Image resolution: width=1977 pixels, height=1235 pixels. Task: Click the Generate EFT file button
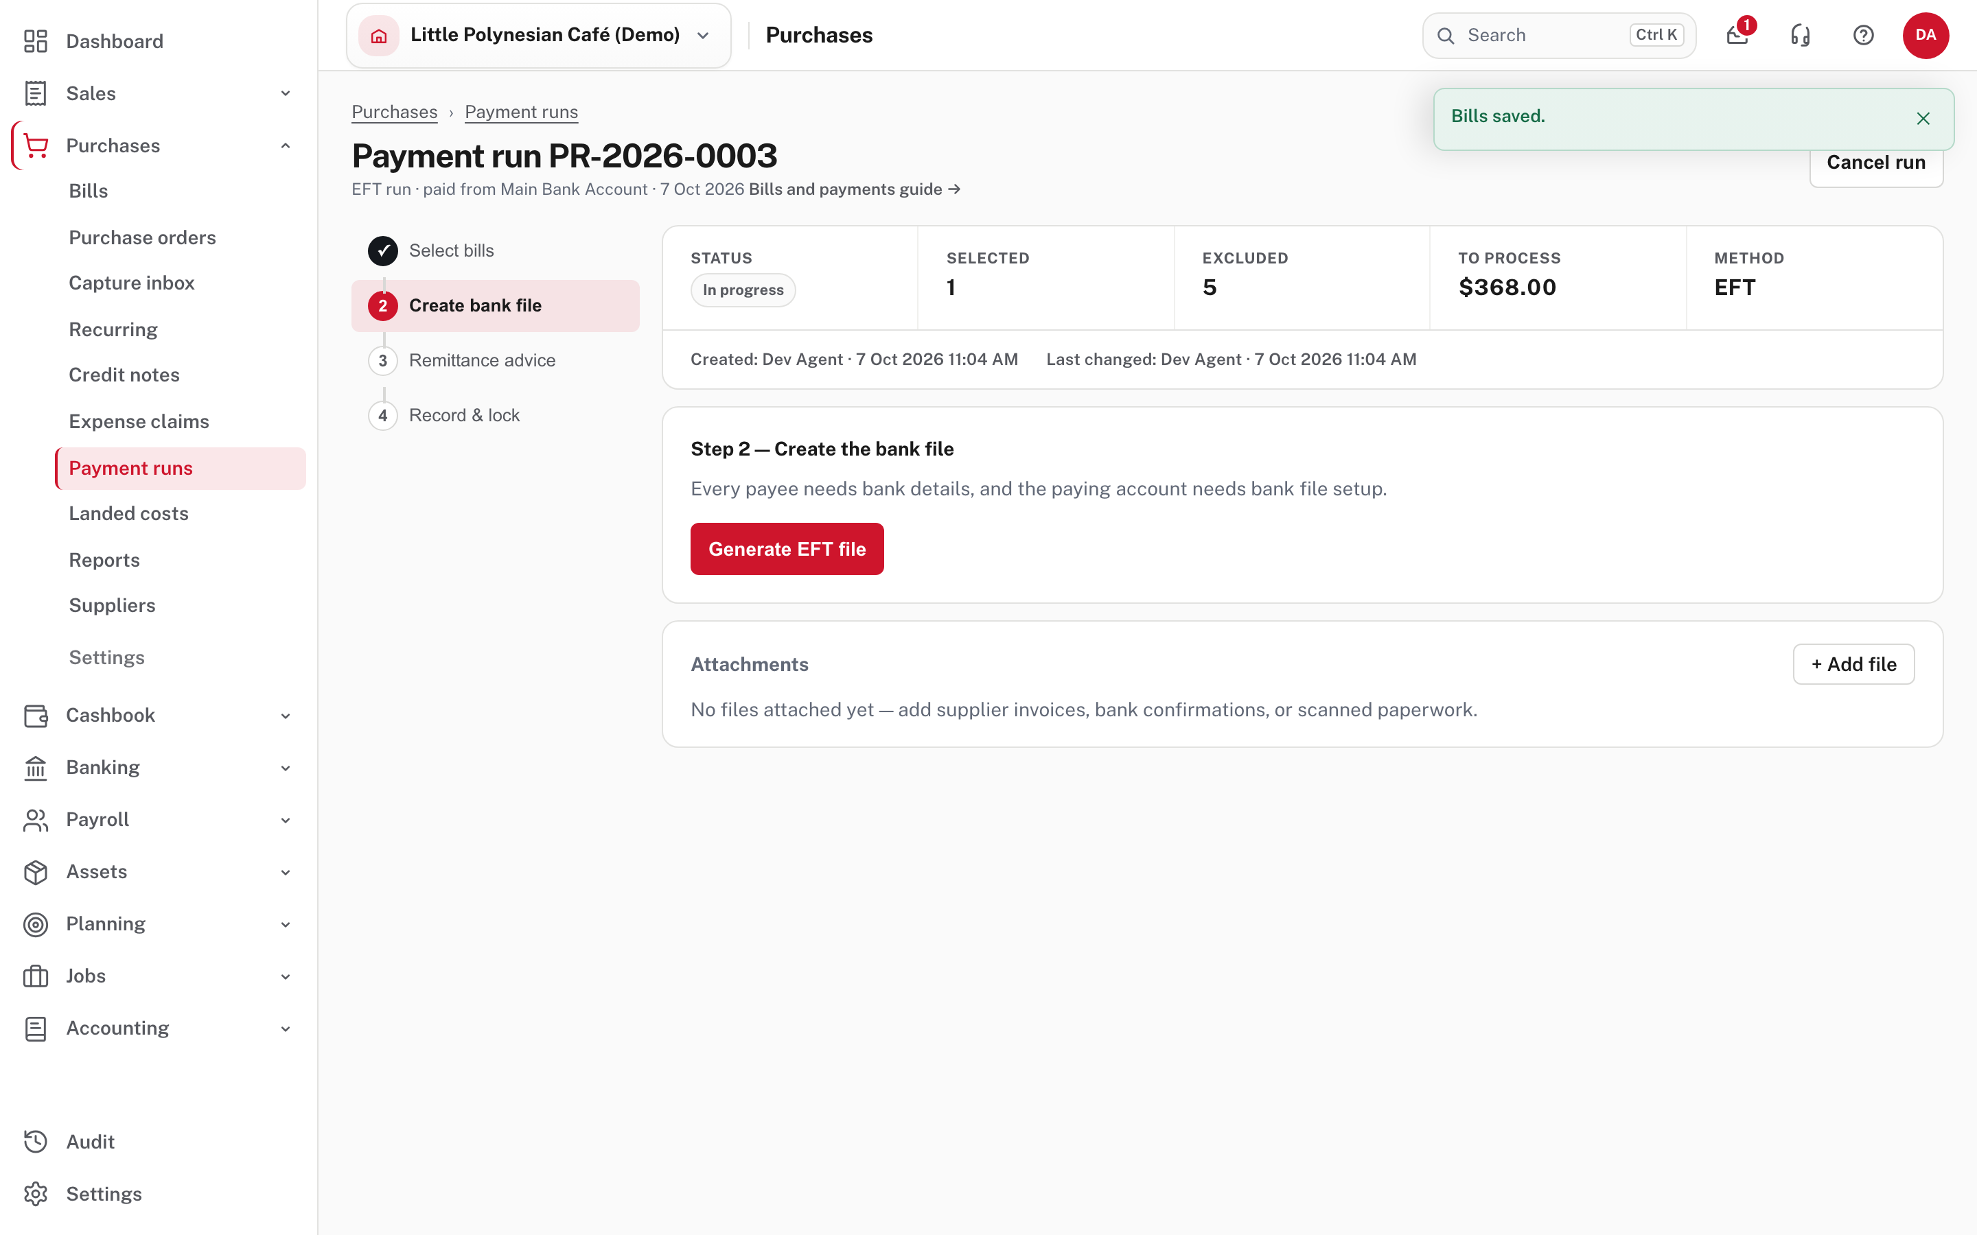pos(787,549)
